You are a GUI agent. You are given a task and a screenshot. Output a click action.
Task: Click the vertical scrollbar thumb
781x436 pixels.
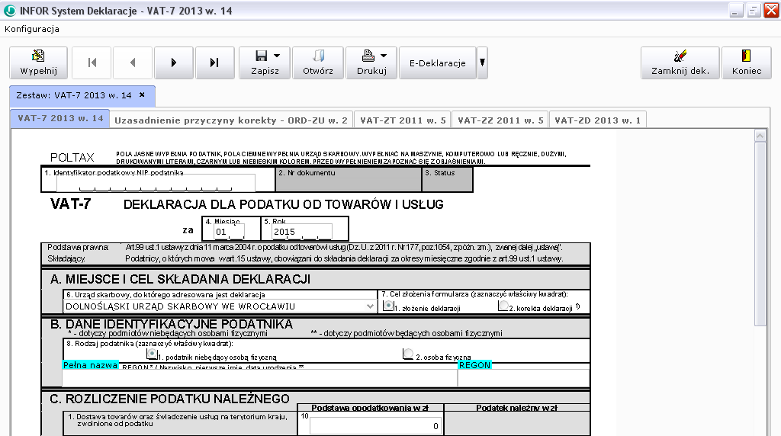[x=760, y=234]
